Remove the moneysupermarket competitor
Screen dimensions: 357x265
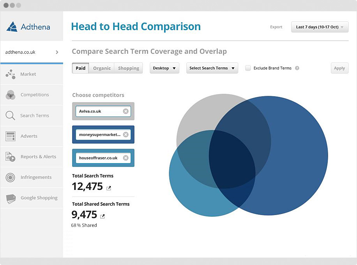125,135
